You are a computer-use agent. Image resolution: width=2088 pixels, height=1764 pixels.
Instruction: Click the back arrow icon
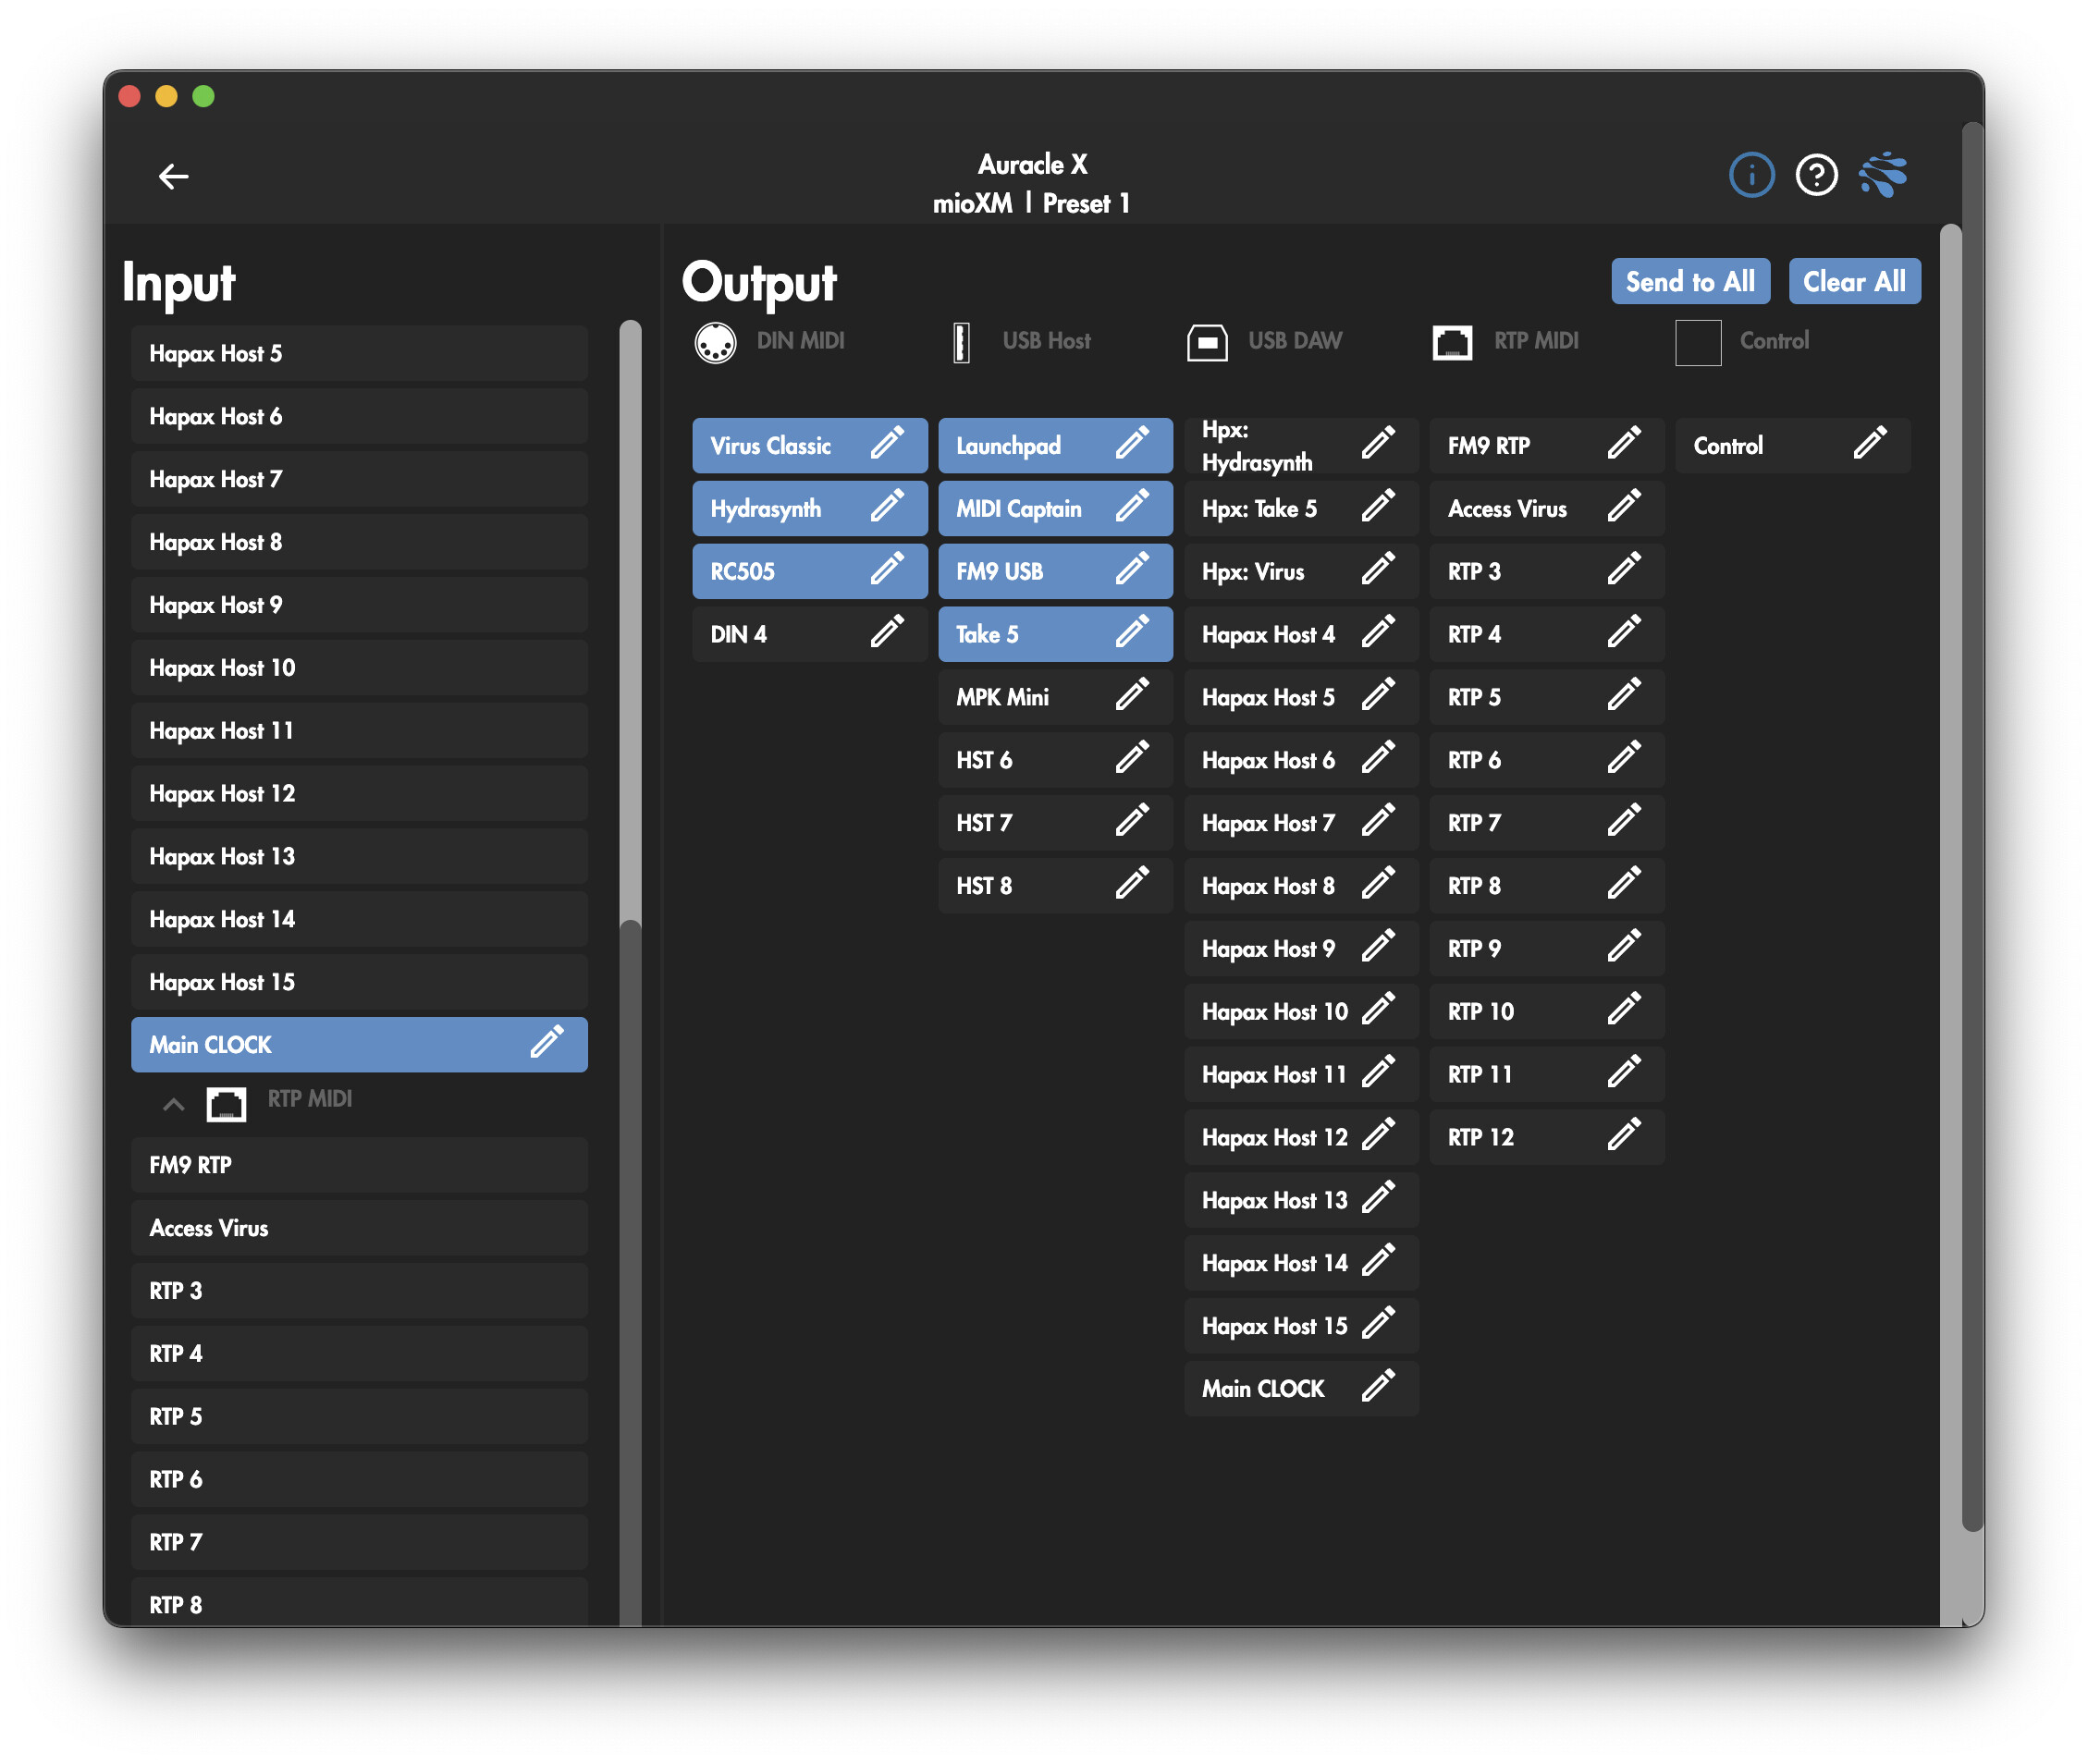pyautogui.click(x=173, y=177)
